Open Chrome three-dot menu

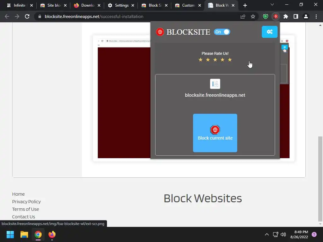316,16
